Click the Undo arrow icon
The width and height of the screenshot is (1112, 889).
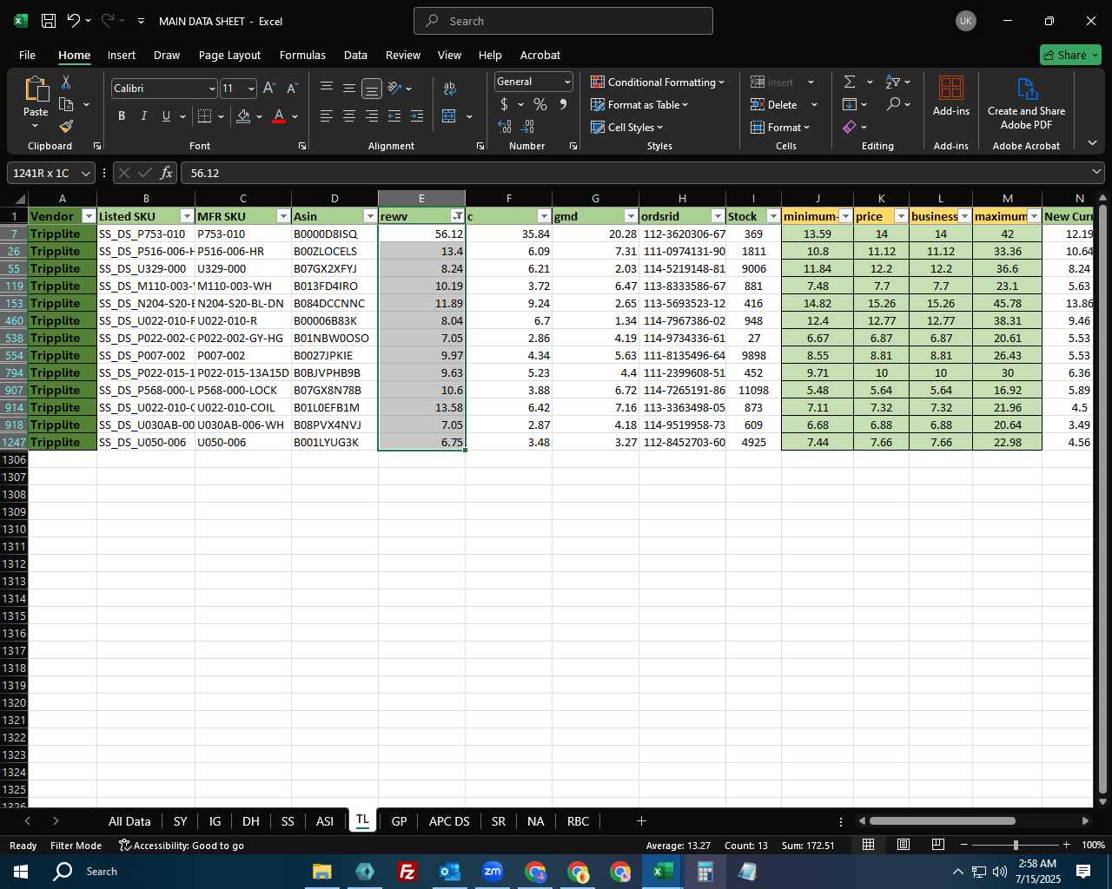(x=74, y=21)
